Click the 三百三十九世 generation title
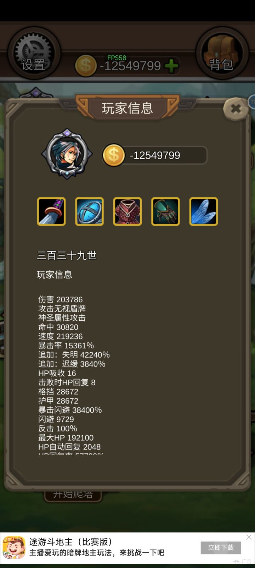 67,255
